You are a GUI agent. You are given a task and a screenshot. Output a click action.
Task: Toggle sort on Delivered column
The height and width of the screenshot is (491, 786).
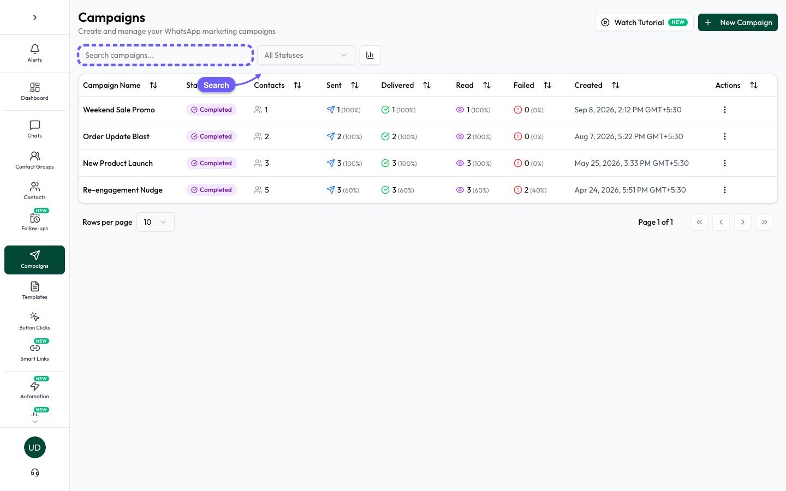(x=427, y=85)
